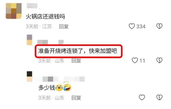This screenshot has height=109, width=171.
Task: Tap the 11 like count
Action: tap(142, 61)
